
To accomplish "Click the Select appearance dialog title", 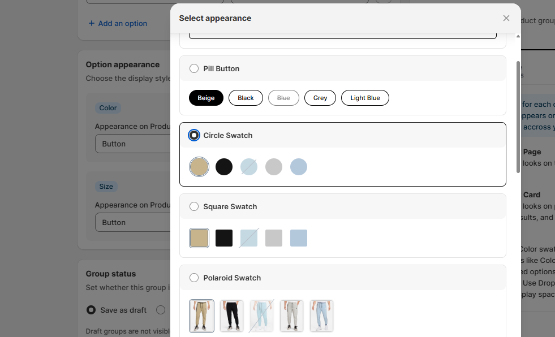I will point(215,19).
